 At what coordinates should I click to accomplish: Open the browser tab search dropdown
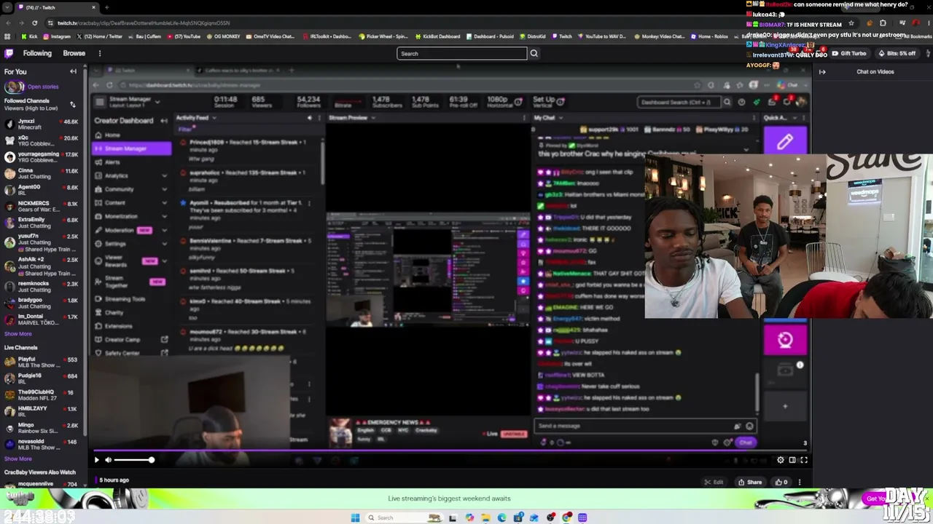click(7, 7)
